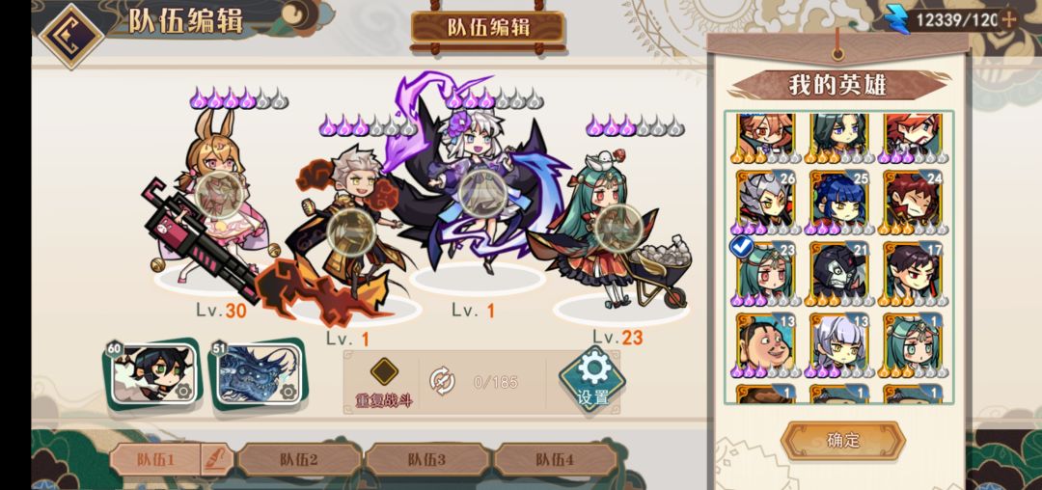Viewport: 1042px width, 490px height.
Task: Switch to the 队伍3 tab
Action: [427, 459]
